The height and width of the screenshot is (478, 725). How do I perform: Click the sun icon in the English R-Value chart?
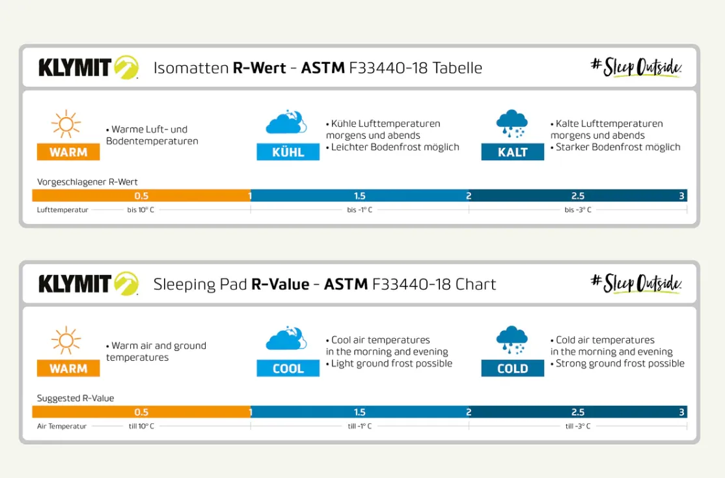tap(66, 341)
